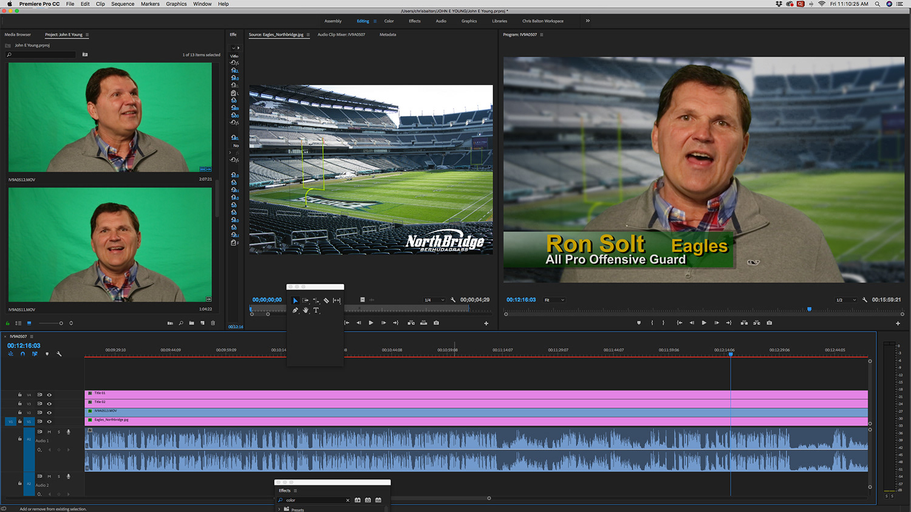Viewport: 911px width, 512px height.
Task: Export frame from Program monitor camera icon
Action: pyautogui.click(x=769, y=323)
